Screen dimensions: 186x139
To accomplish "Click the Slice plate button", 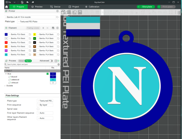I will 147,7.
